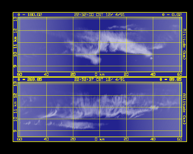Click the upper panel's 12 altitude tick label

(x=15, y=31)
